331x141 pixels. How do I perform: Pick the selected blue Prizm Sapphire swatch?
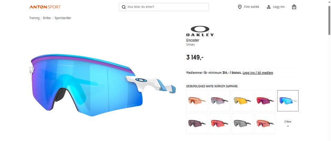tap(288, 101)
